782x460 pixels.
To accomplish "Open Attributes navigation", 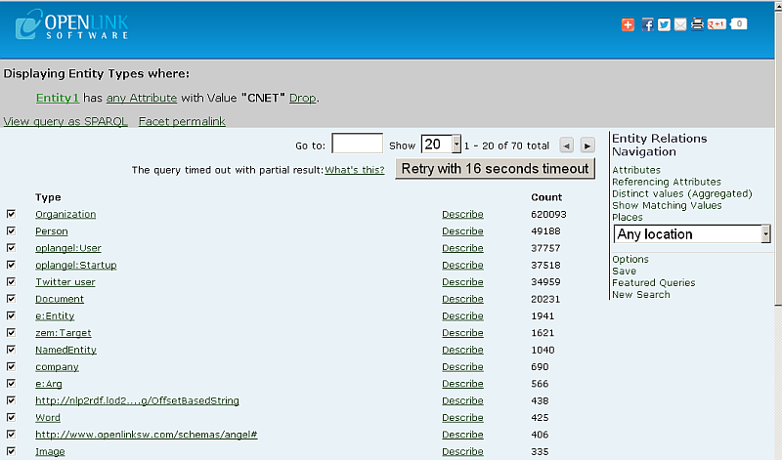I will point(636,170).
